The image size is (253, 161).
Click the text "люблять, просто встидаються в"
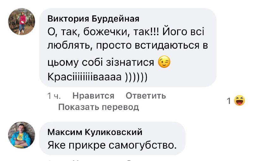click(128, 46)
